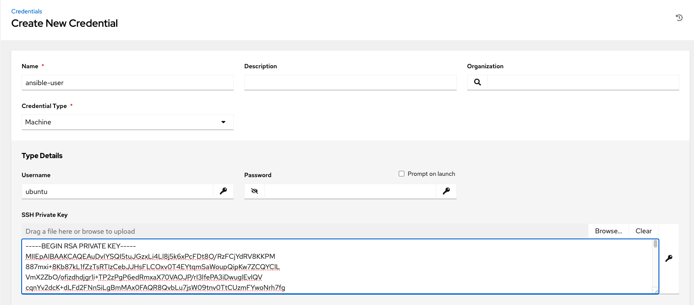
Task: Click the 'Type Details' section heading
Action: (x=42, y=156)
